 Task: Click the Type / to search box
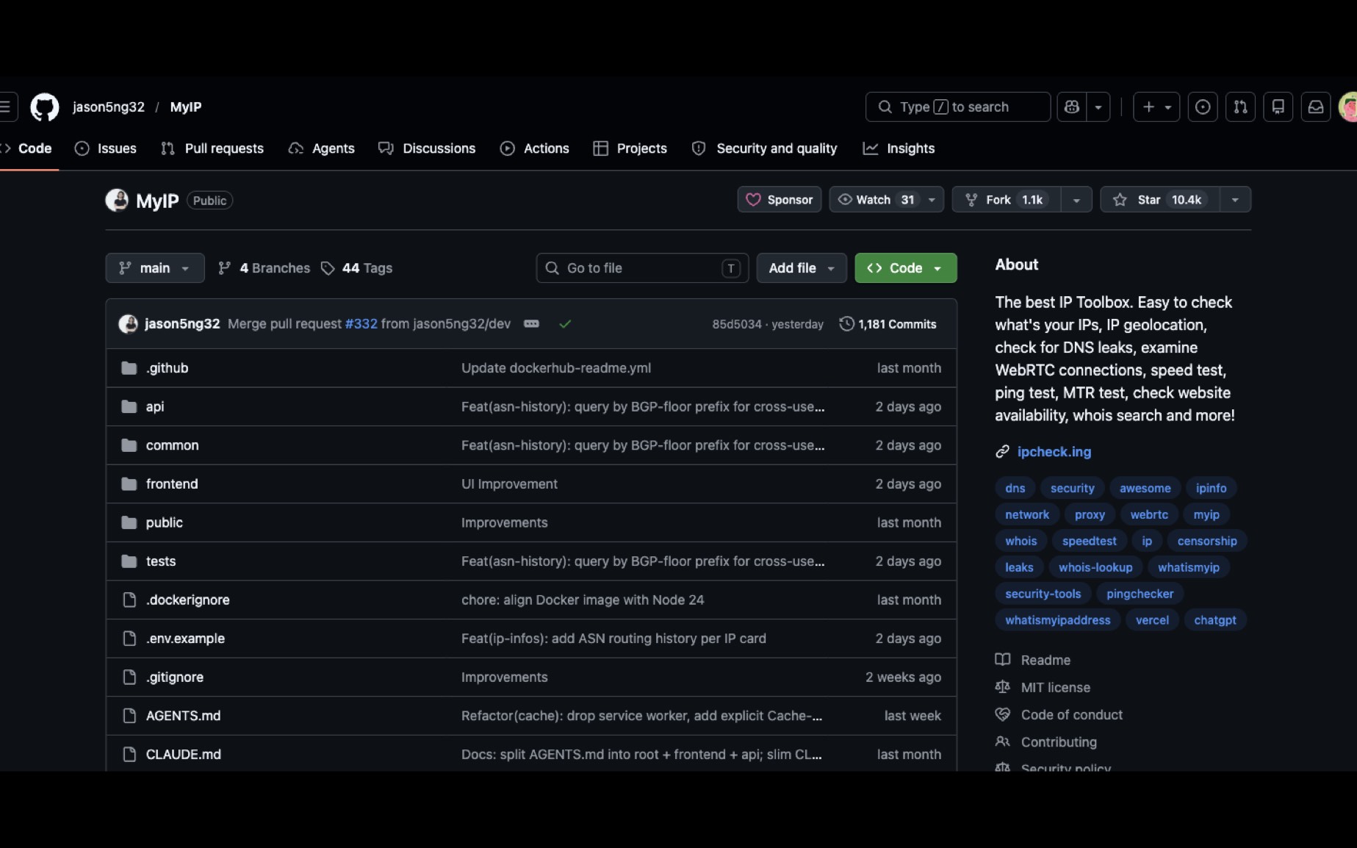pyautogui.click(x=958, y=107)
